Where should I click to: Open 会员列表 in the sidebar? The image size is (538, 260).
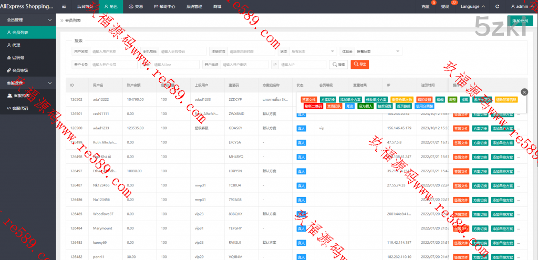pyautogui.click(x=20, y=33)
